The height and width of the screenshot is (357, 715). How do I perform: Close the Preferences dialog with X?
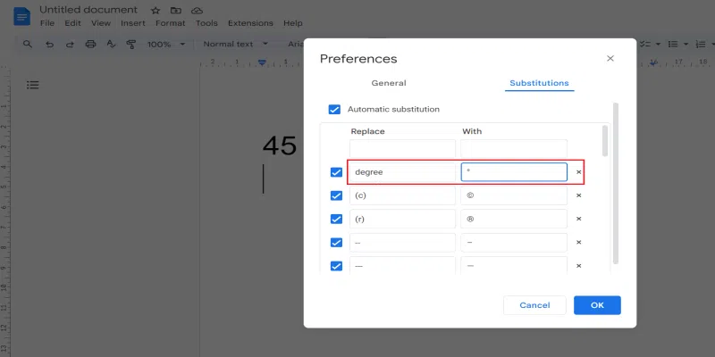(x=610, y=58)
